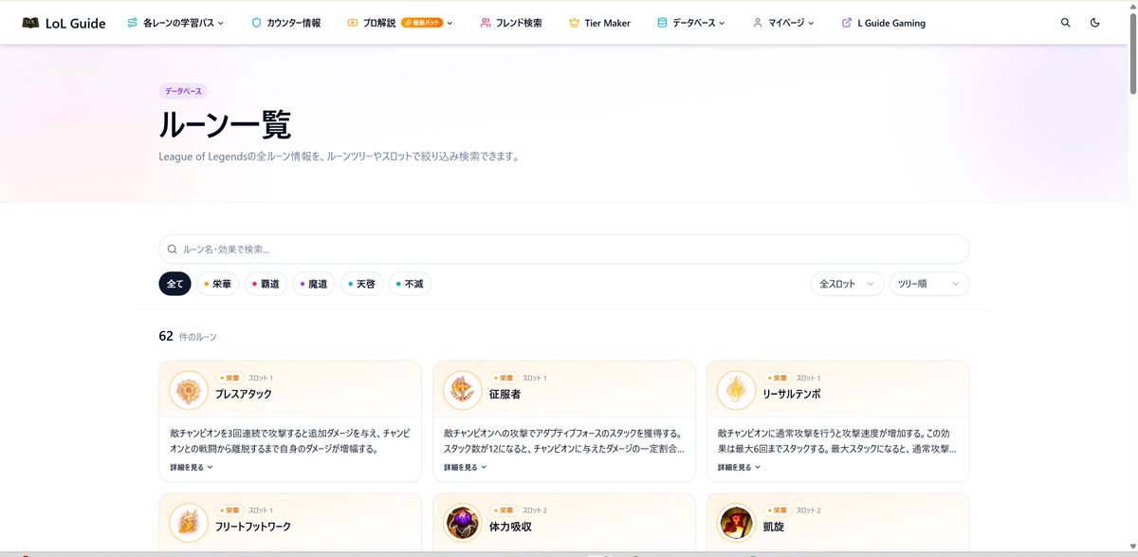Click the lane path icon beside 各レーンの学習パス

(x=133, y=23)
